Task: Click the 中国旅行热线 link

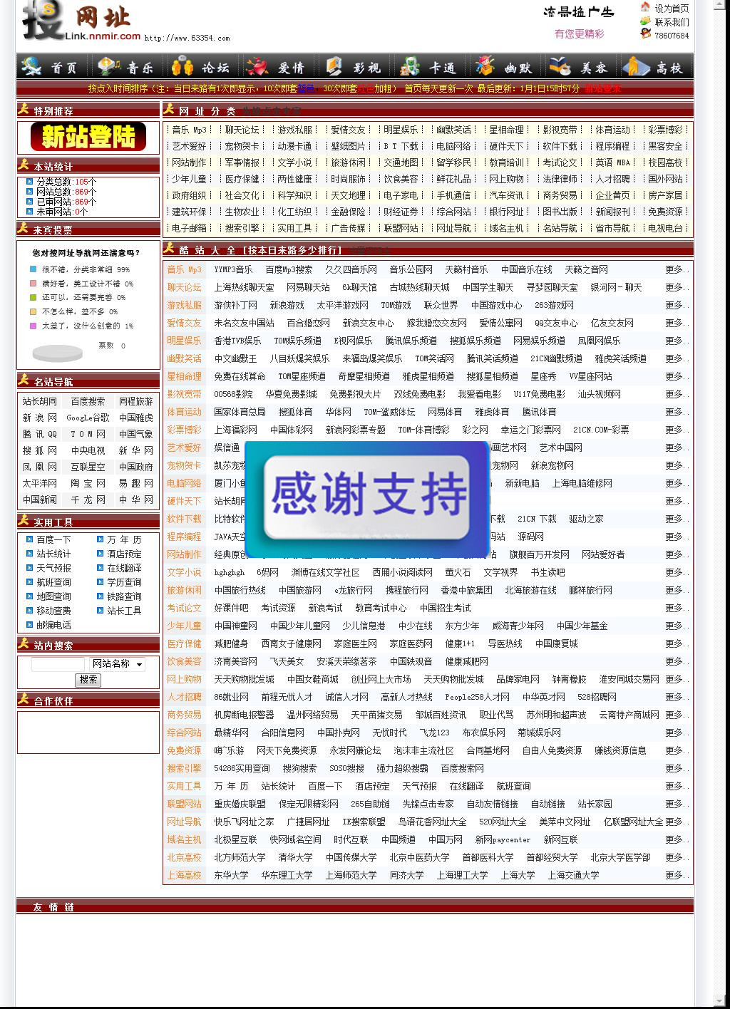Action: [240, 590]
